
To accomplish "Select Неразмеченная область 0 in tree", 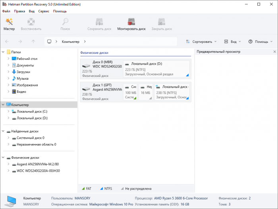I will coord(36,144).
